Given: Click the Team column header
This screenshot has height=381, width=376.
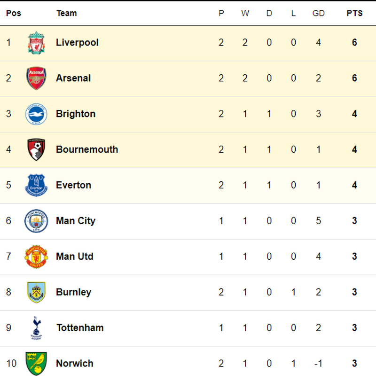Looking at the screenshot, I should [66, 13].
